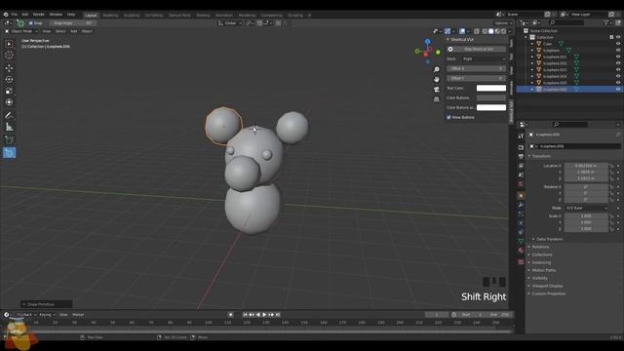The width and height of the screenshot is (624, 351).
Task: Open the Output properties tab icon
Action: 521,156
